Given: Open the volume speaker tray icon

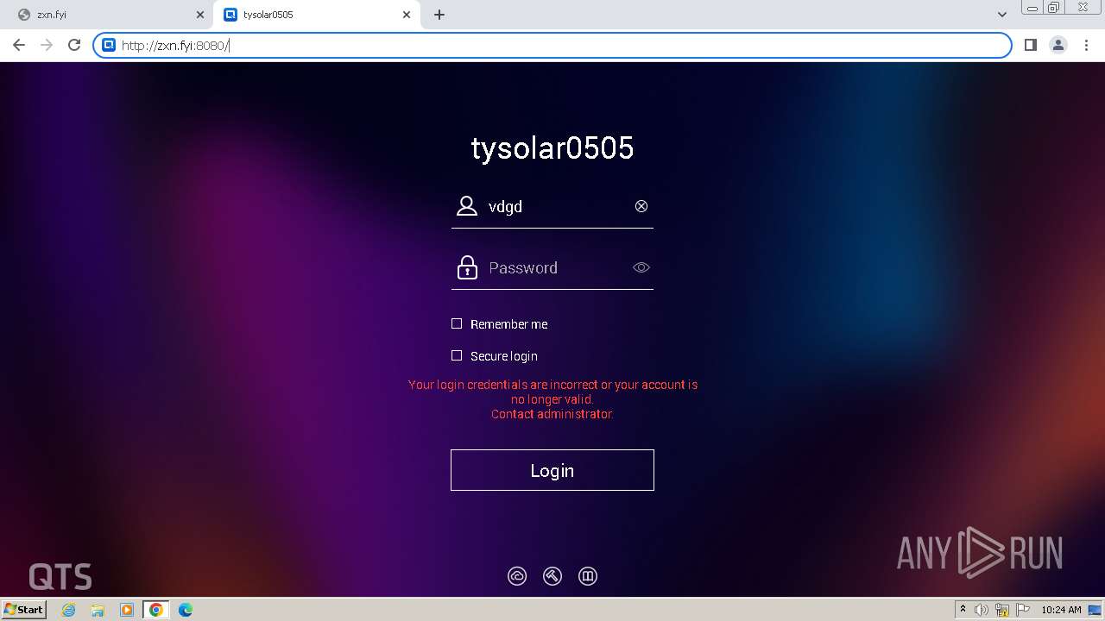Looking at the screenshot, I should (982, 610).
